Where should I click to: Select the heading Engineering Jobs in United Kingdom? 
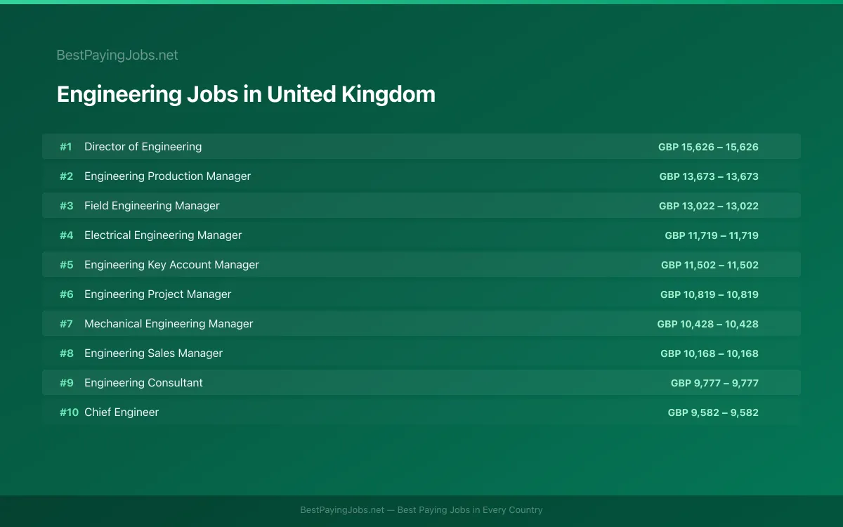246,94
